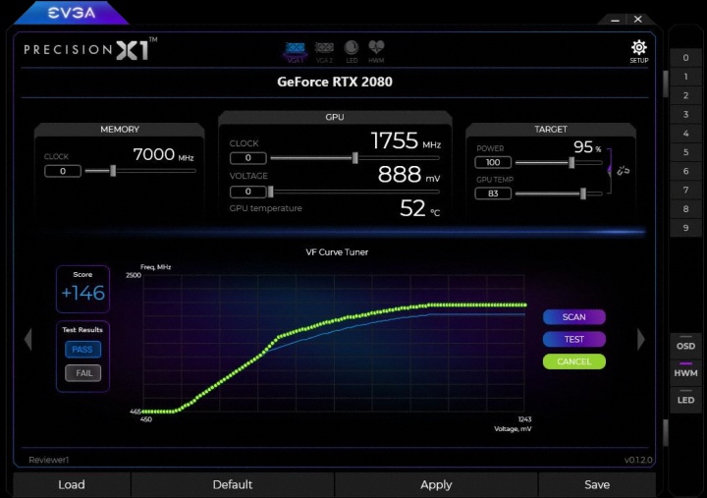Go to previous panel with left arrow
This screenshot has width=707, height=498.
pos(27,339)
